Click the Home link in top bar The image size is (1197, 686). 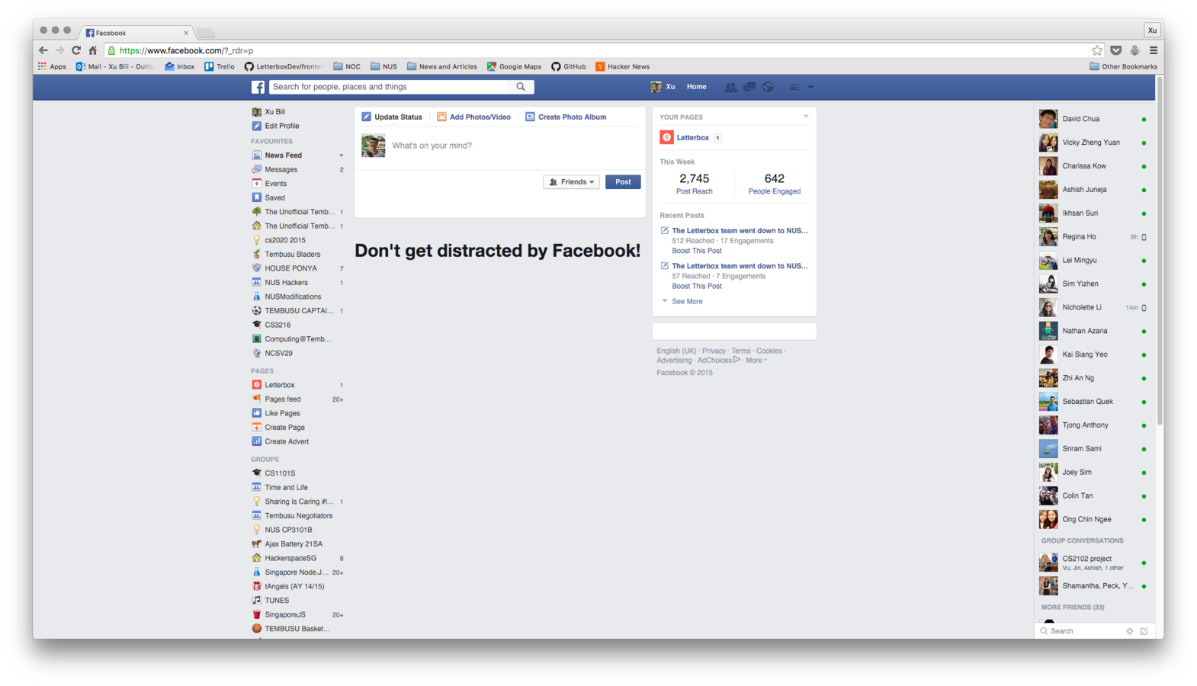point(696,87)
